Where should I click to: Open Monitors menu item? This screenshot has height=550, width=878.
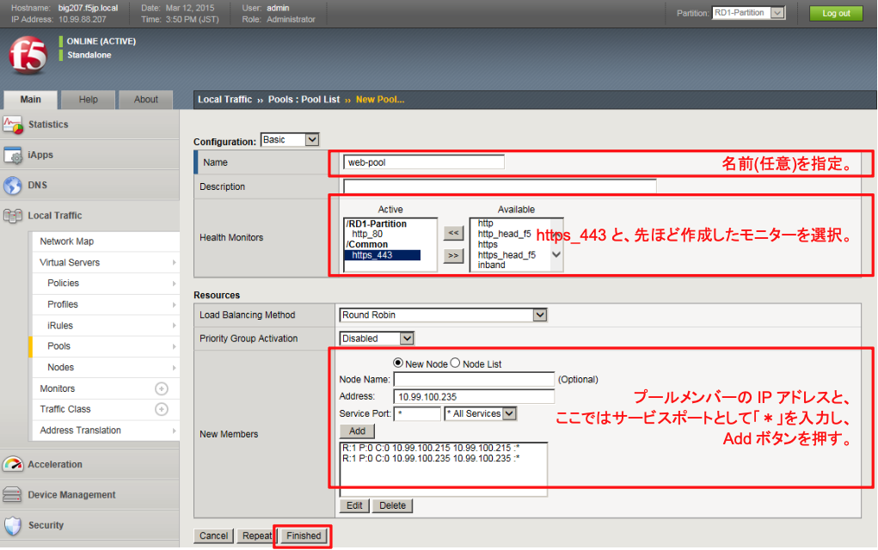pyautogui.click(x=57, y=388)
